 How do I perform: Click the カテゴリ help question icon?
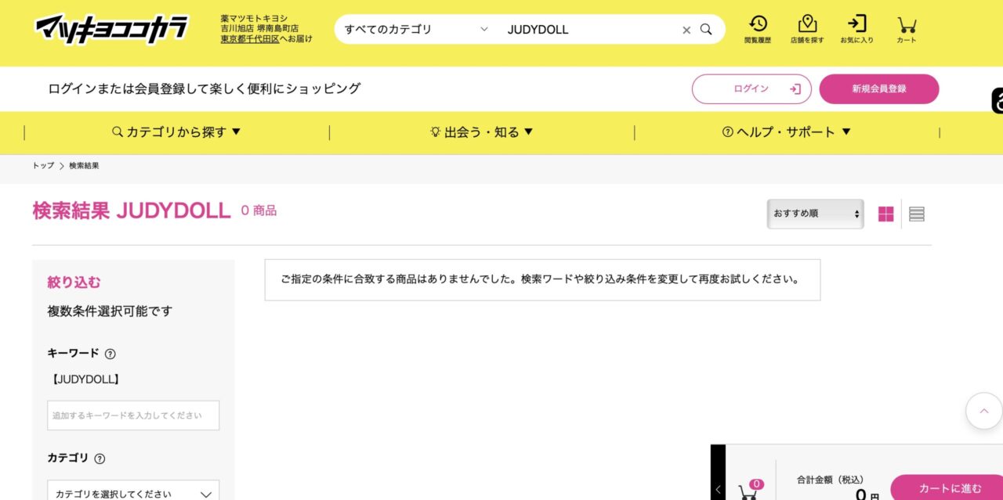[100, 459]
